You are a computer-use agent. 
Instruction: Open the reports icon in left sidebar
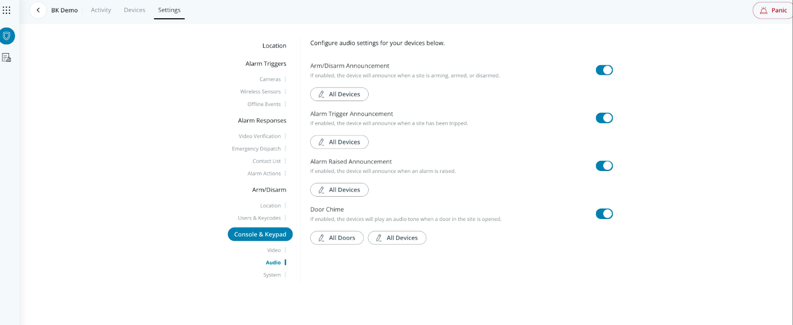point(6,58)
